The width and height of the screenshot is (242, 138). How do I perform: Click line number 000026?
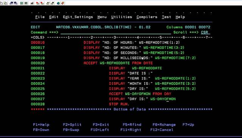[38, 94]
